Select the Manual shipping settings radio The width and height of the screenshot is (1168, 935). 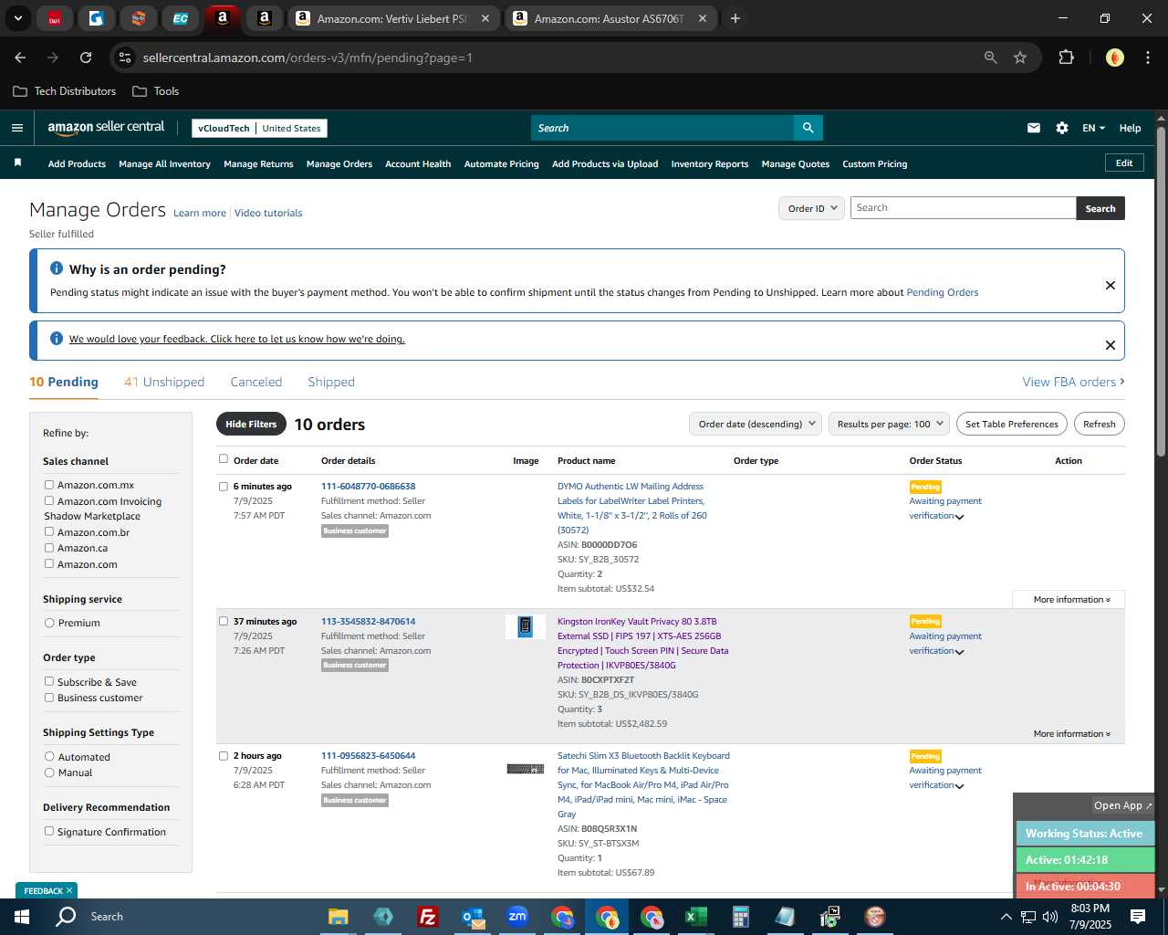[x=49, y=772]
